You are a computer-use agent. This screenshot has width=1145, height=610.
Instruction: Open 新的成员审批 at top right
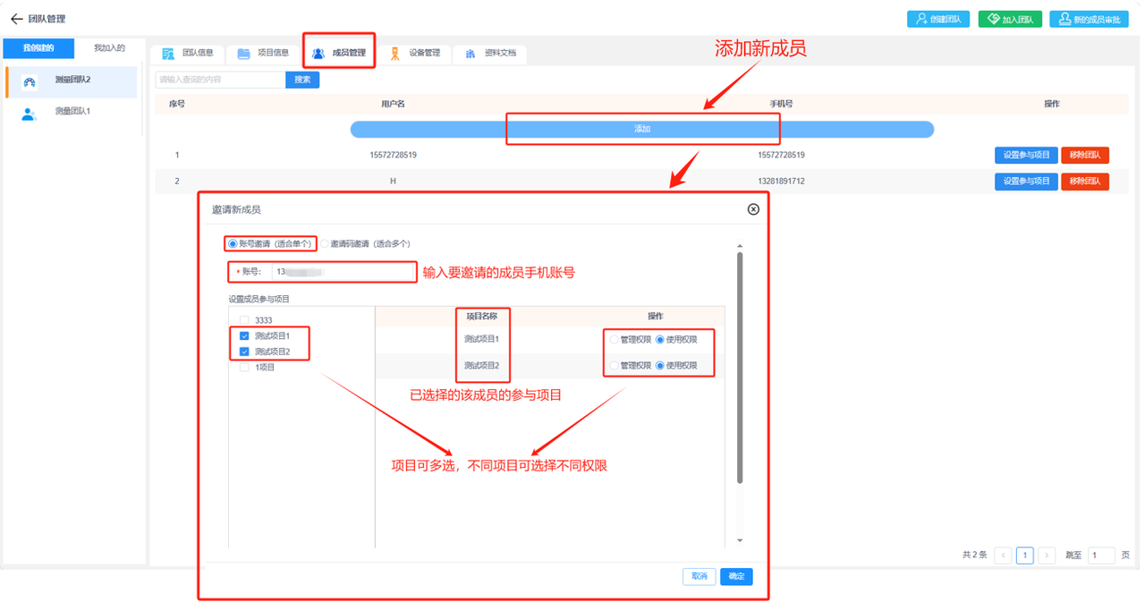1088,19
